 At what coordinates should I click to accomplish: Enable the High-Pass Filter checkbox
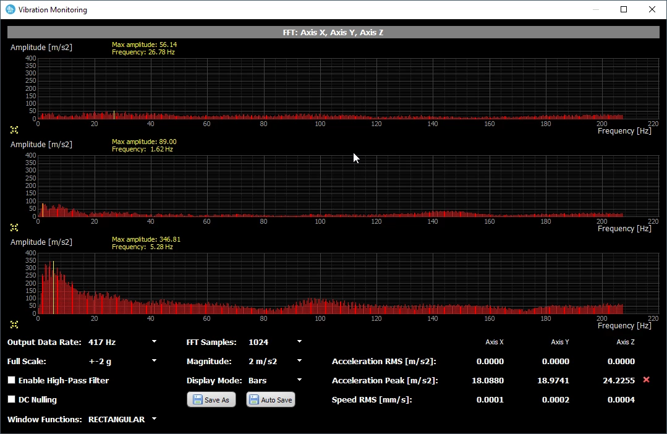pyautogui.click(x=12, y=380)
